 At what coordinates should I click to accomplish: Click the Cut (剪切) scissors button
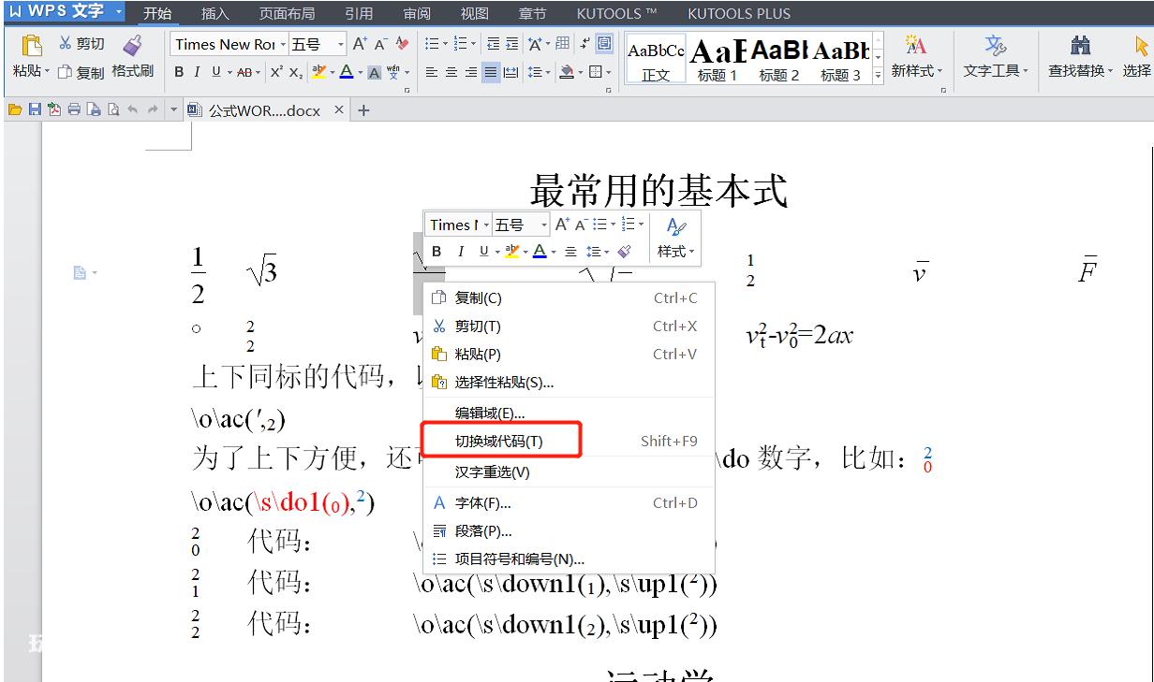pyautogui.click(x=81, y=44)
